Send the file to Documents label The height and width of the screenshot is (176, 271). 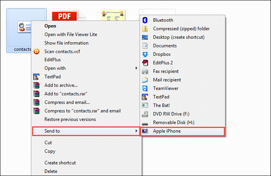coord(165,46)
